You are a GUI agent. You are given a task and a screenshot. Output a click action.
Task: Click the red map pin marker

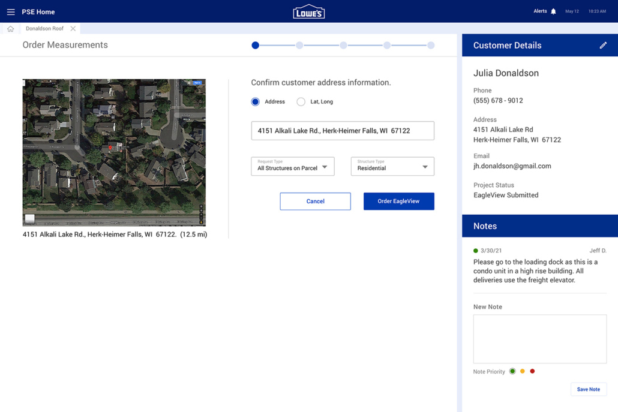[110, 148]
